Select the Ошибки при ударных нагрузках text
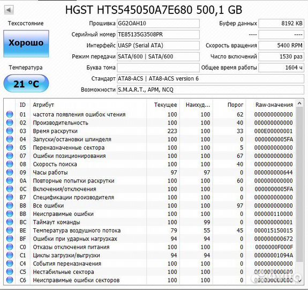 [75, 239]
